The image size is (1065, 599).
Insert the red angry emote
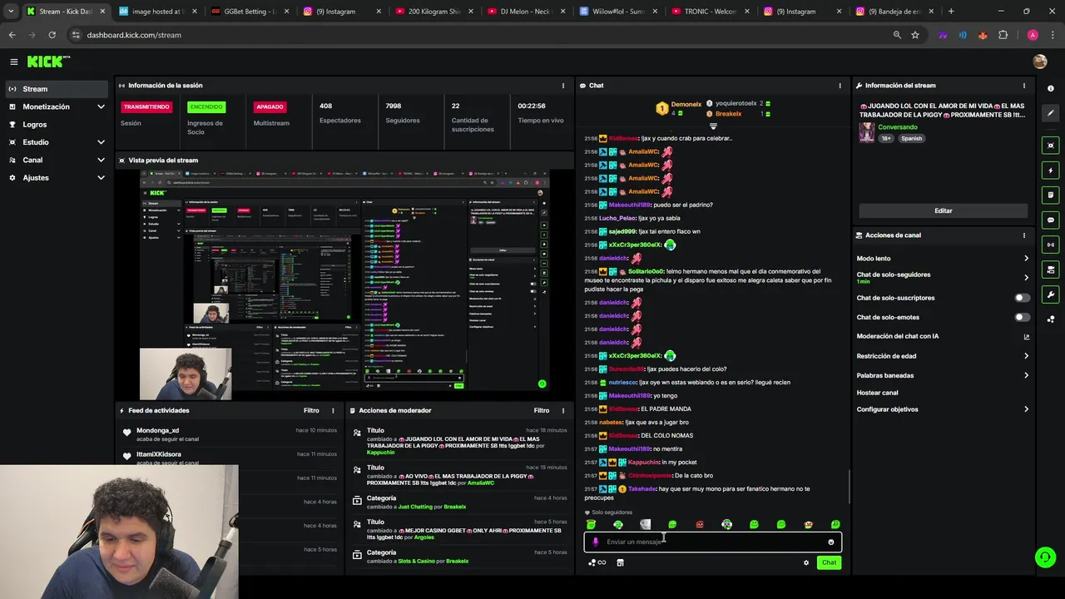coord(700,524)
